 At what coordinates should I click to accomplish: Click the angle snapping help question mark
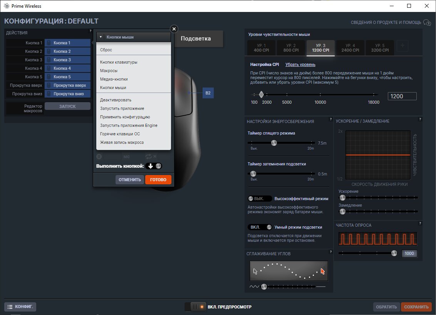(330, 252)
